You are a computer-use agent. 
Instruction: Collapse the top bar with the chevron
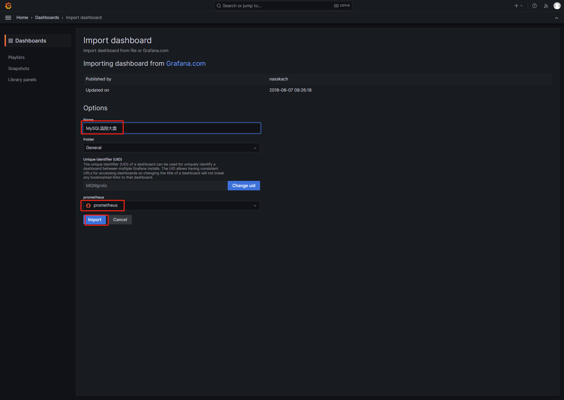[556, 18]
